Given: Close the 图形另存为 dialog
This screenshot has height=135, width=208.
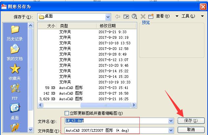Looking at the screenshot, I should (203, 7).
